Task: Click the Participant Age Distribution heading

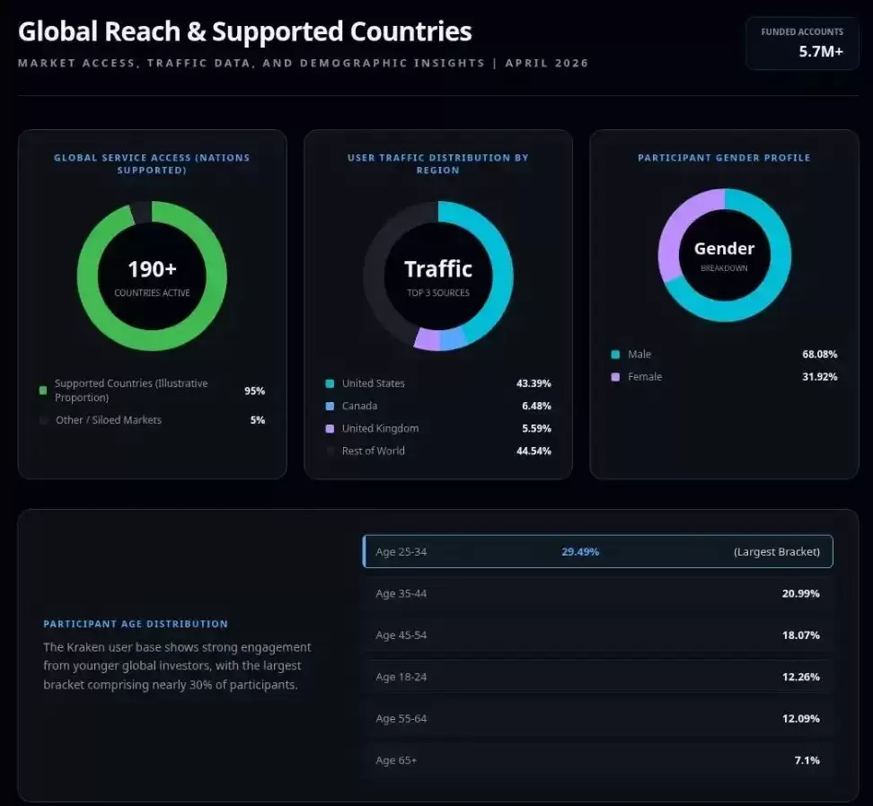Action: [x=136, y=624]
